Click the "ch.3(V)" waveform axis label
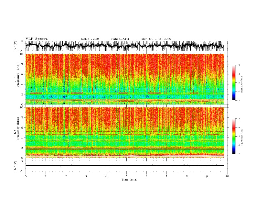 (16, 166)
